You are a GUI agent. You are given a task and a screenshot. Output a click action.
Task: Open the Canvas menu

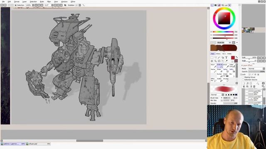pos(17,2)
